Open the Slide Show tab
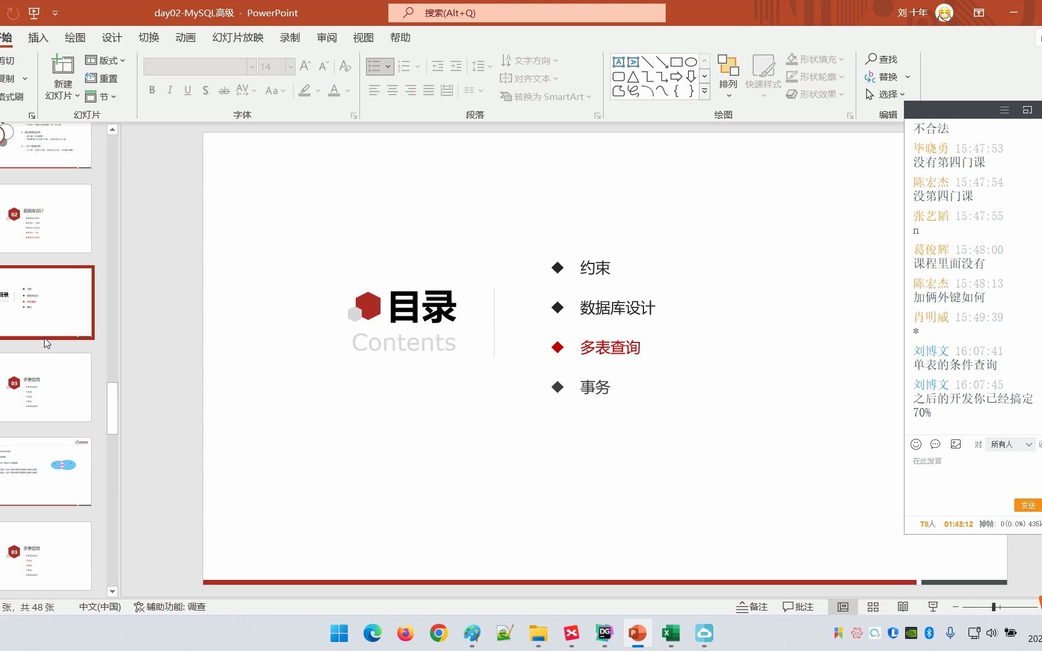 coord(238,37)
